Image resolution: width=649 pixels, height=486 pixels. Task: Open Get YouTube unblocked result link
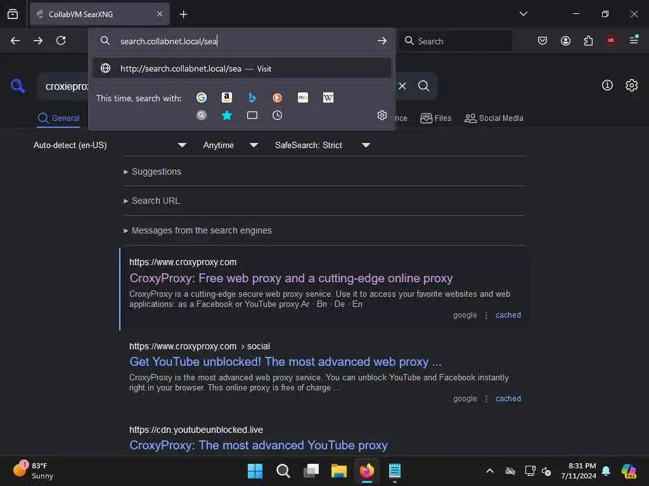[285, 361]
